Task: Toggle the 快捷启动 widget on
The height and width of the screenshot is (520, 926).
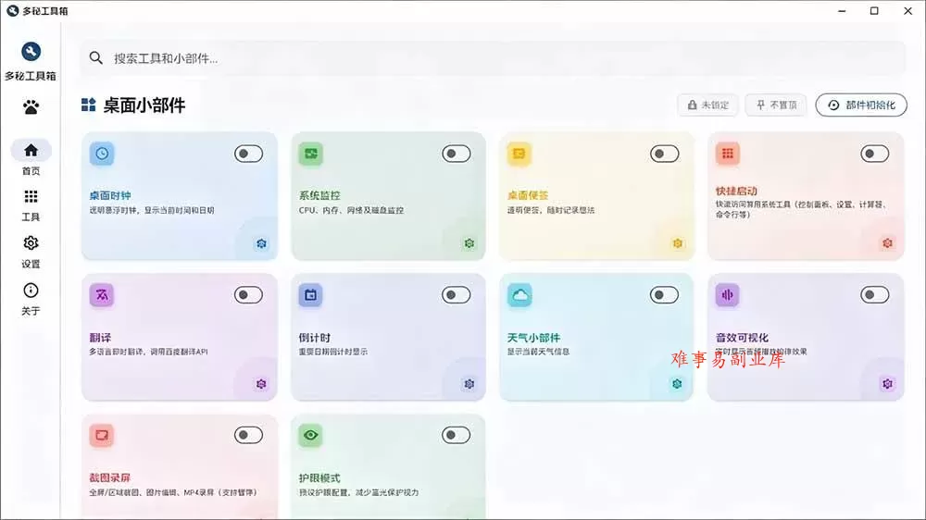Action: coord(875,154)
